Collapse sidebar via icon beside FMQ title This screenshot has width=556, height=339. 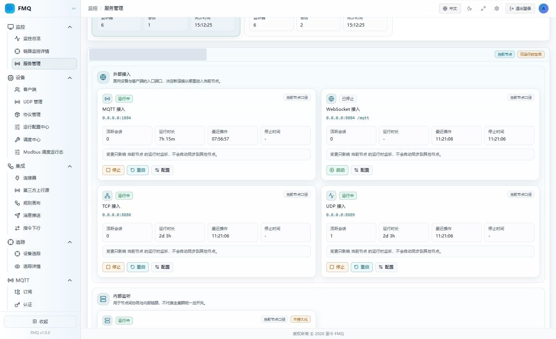click(x=74, y=8)
